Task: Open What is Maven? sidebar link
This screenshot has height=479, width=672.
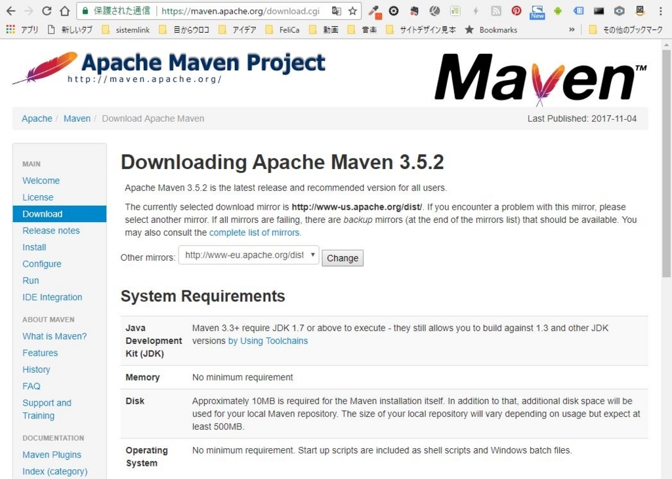Action: click(x=54, y=336)
